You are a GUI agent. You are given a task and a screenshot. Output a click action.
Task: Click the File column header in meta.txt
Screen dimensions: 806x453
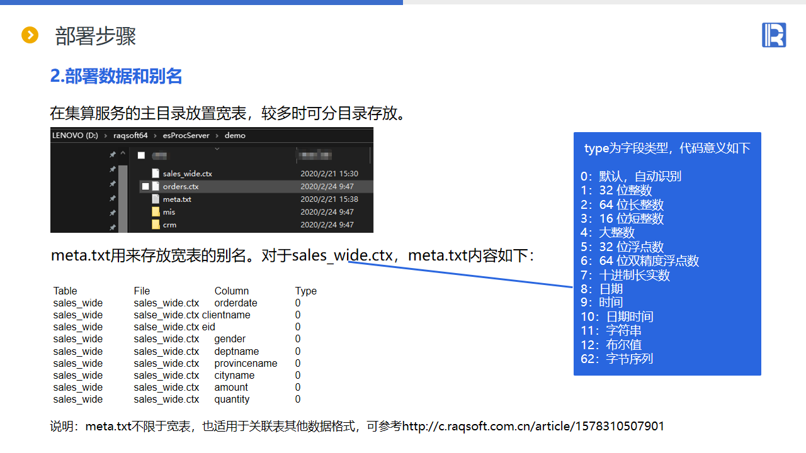click(142, 291)
